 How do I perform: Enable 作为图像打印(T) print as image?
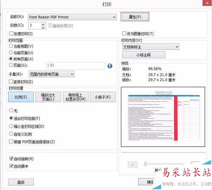pos(124,34)
